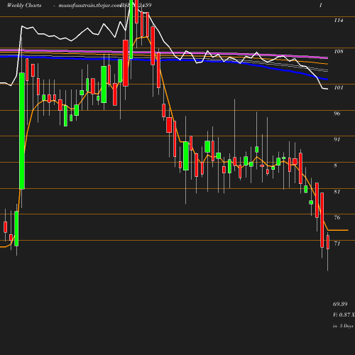Select the 114 price axis label
Screen dimensions: 355x355
pos(339,21)
